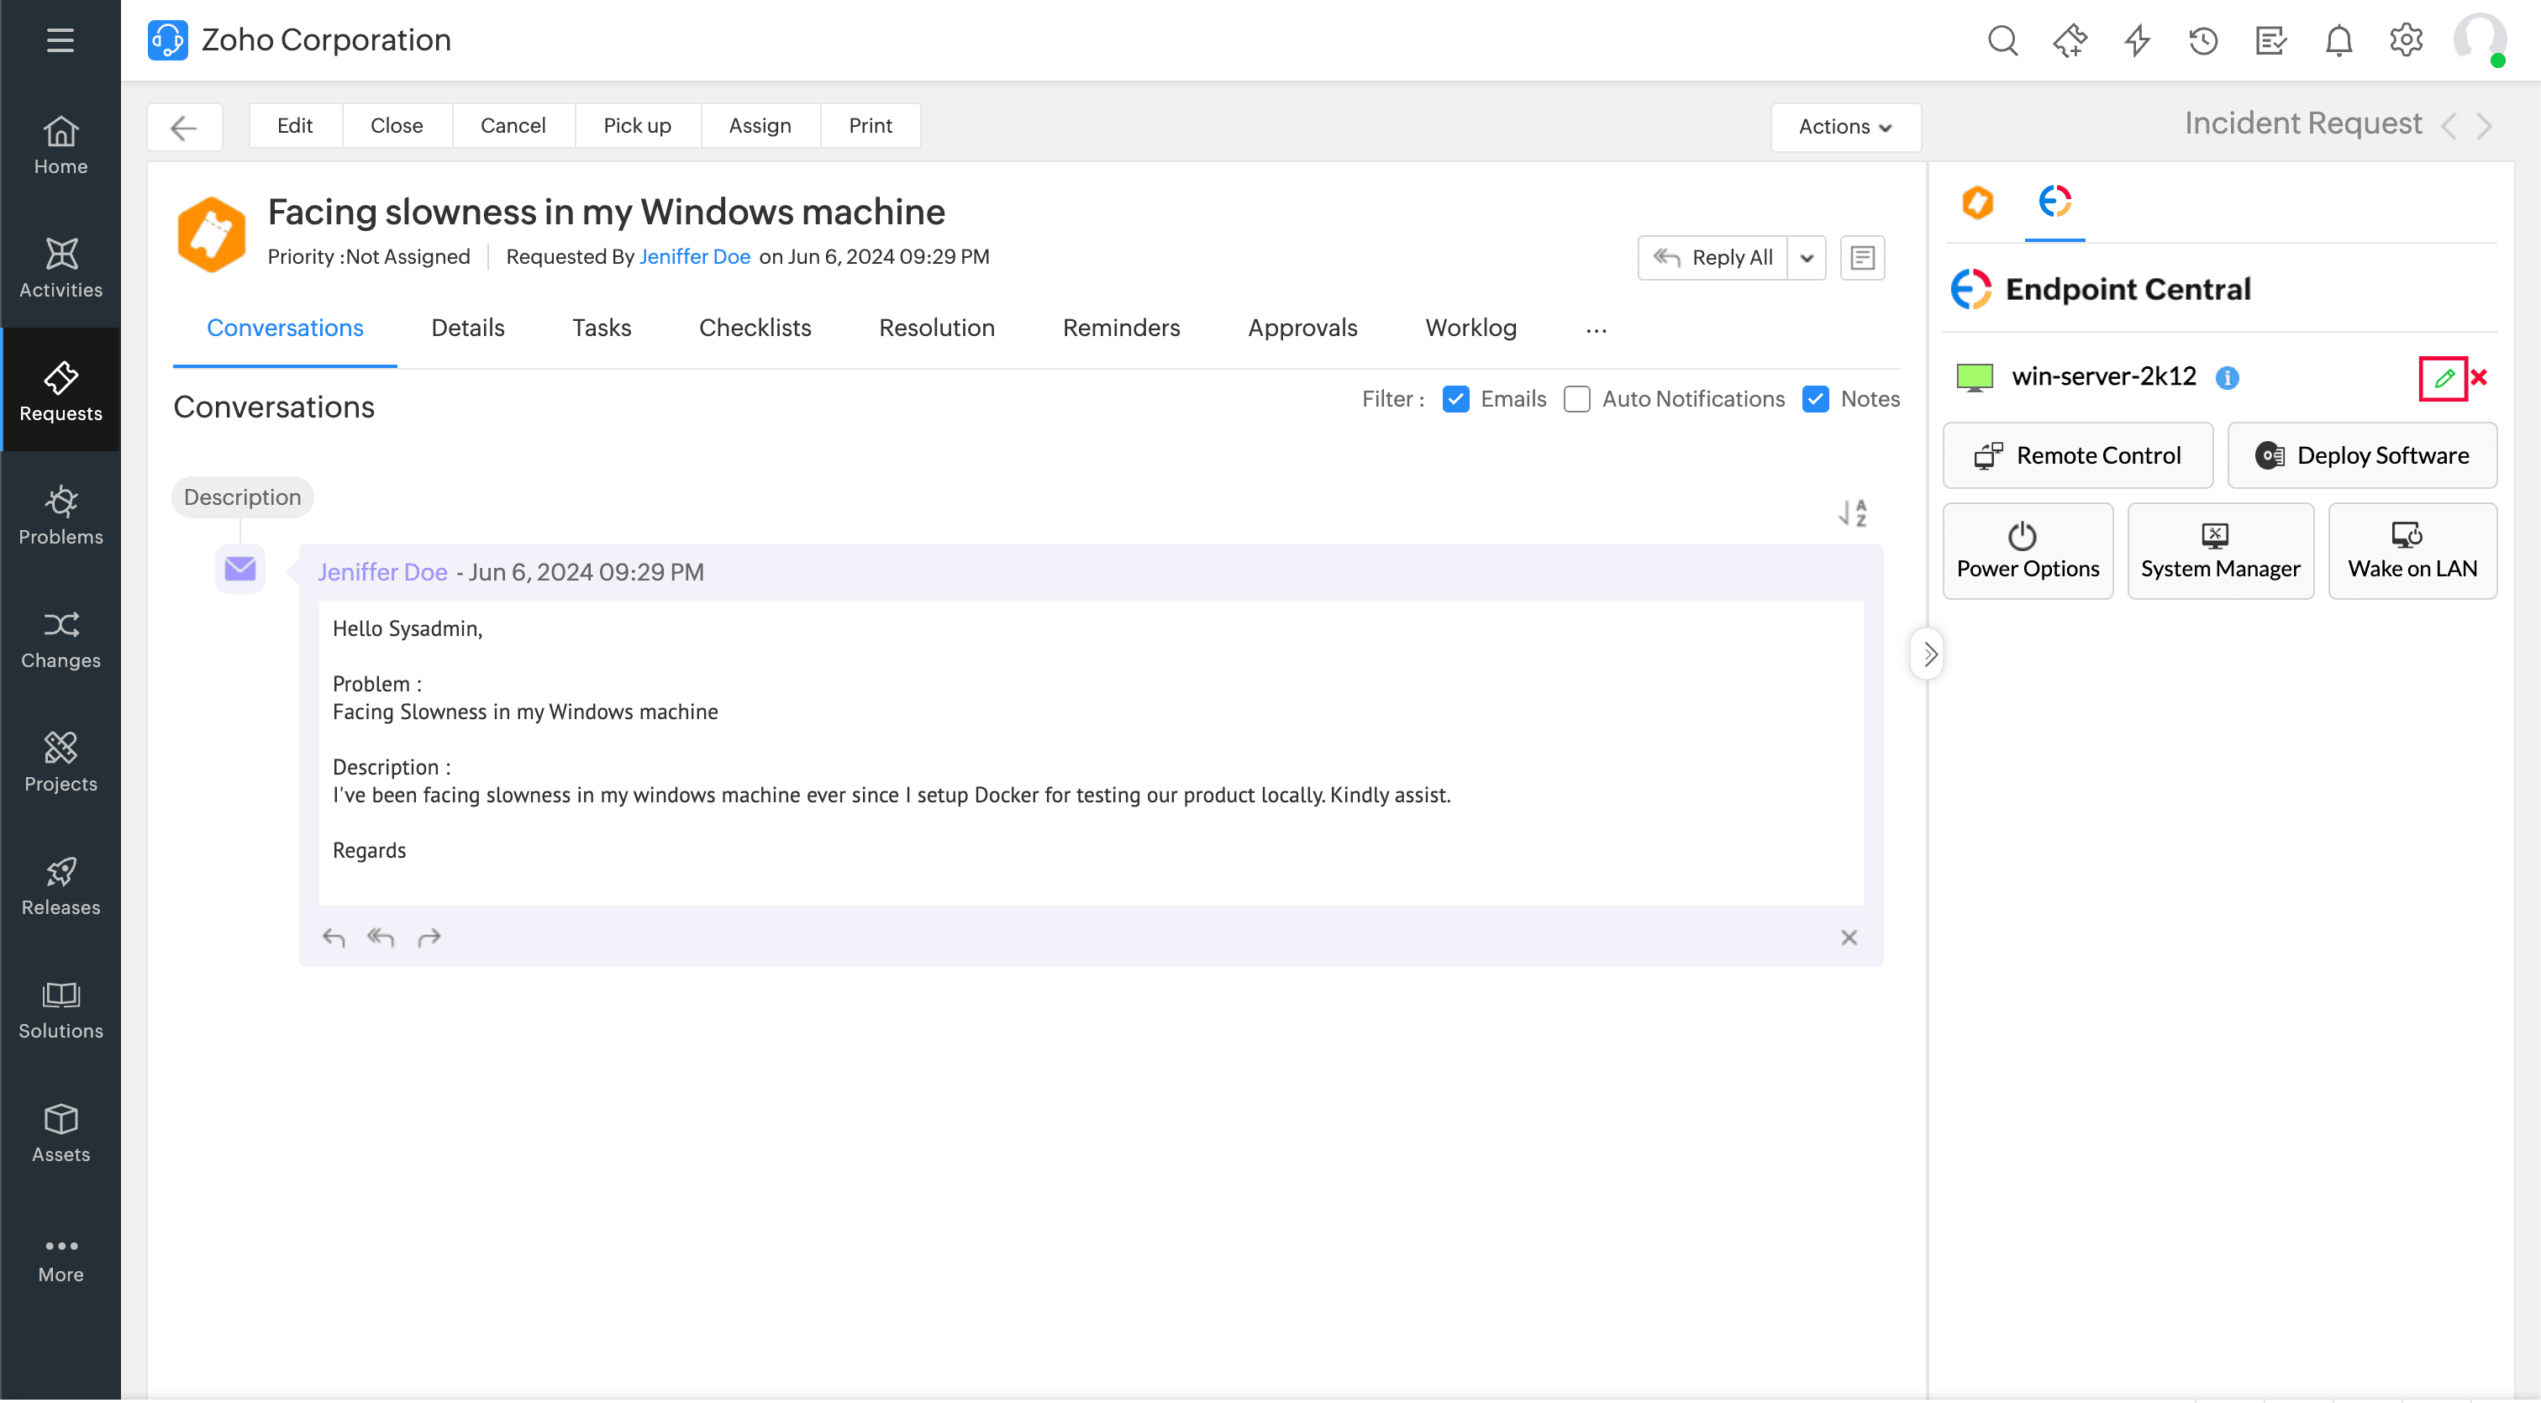Open the Problems module in sidebar

[x=60, y=515]
